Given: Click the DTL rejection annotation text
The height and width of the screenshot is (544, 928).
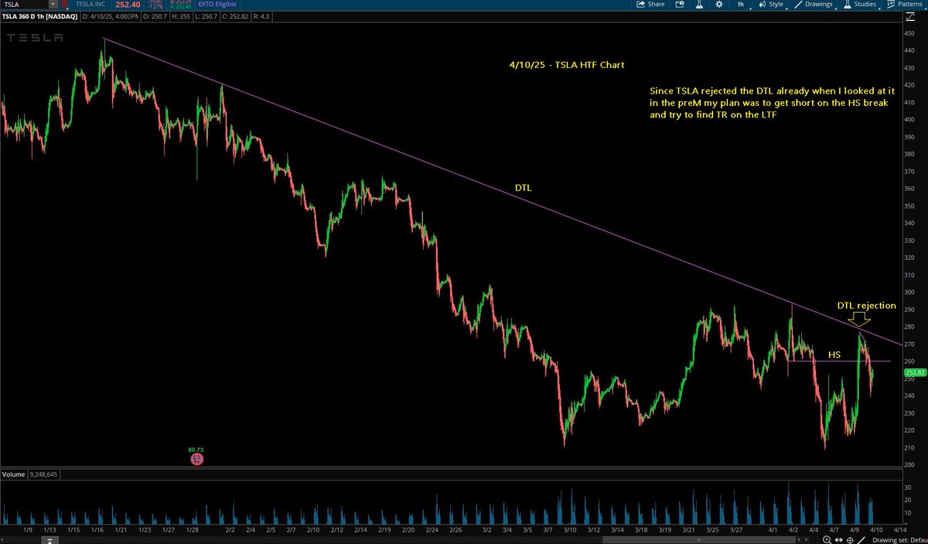Looking at the screenshot, I should pos(867,306).
